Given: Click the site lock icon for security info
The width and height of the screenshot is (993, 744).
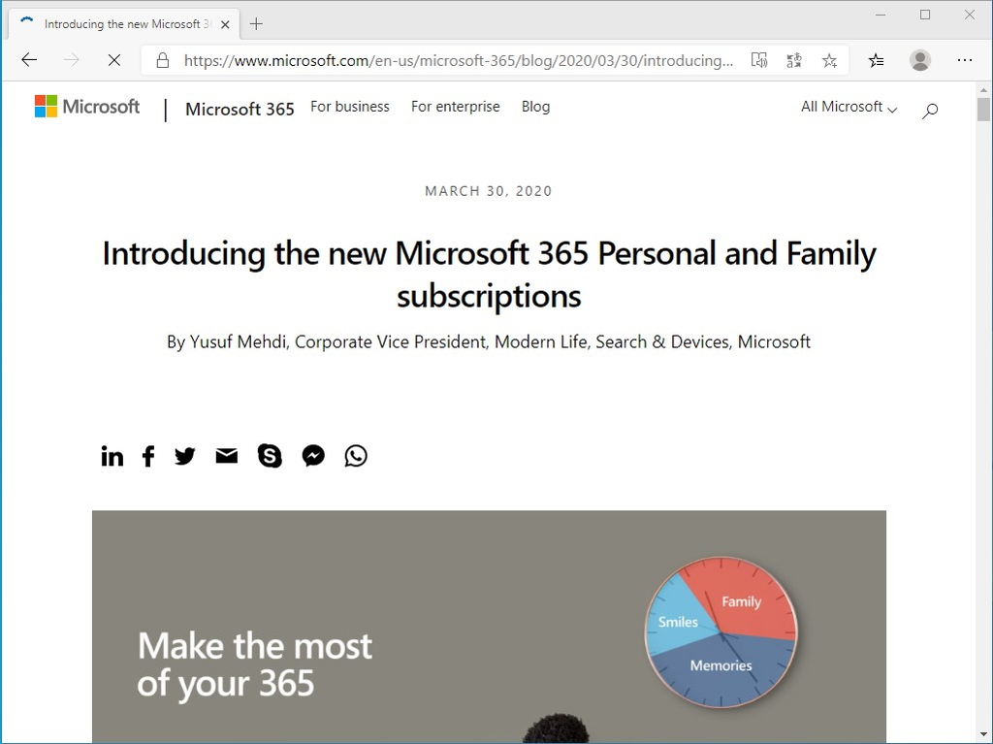Looking at the screenshot, I should click(x=160, y=60).
